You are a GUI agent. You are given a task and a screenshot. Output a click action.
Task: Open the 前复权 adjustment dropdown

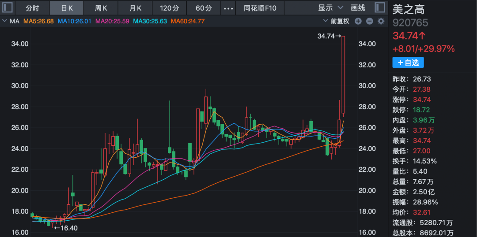click(x=337, y=21)
